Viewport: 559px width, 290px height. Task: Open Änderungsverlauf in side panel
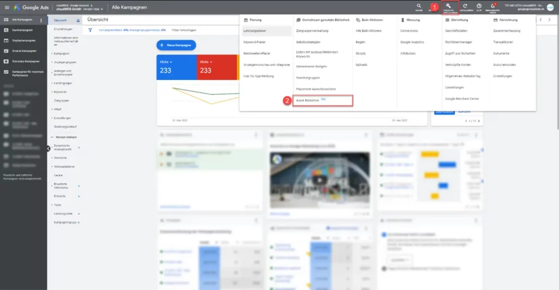pyautogui.click(x=66, y=126)
